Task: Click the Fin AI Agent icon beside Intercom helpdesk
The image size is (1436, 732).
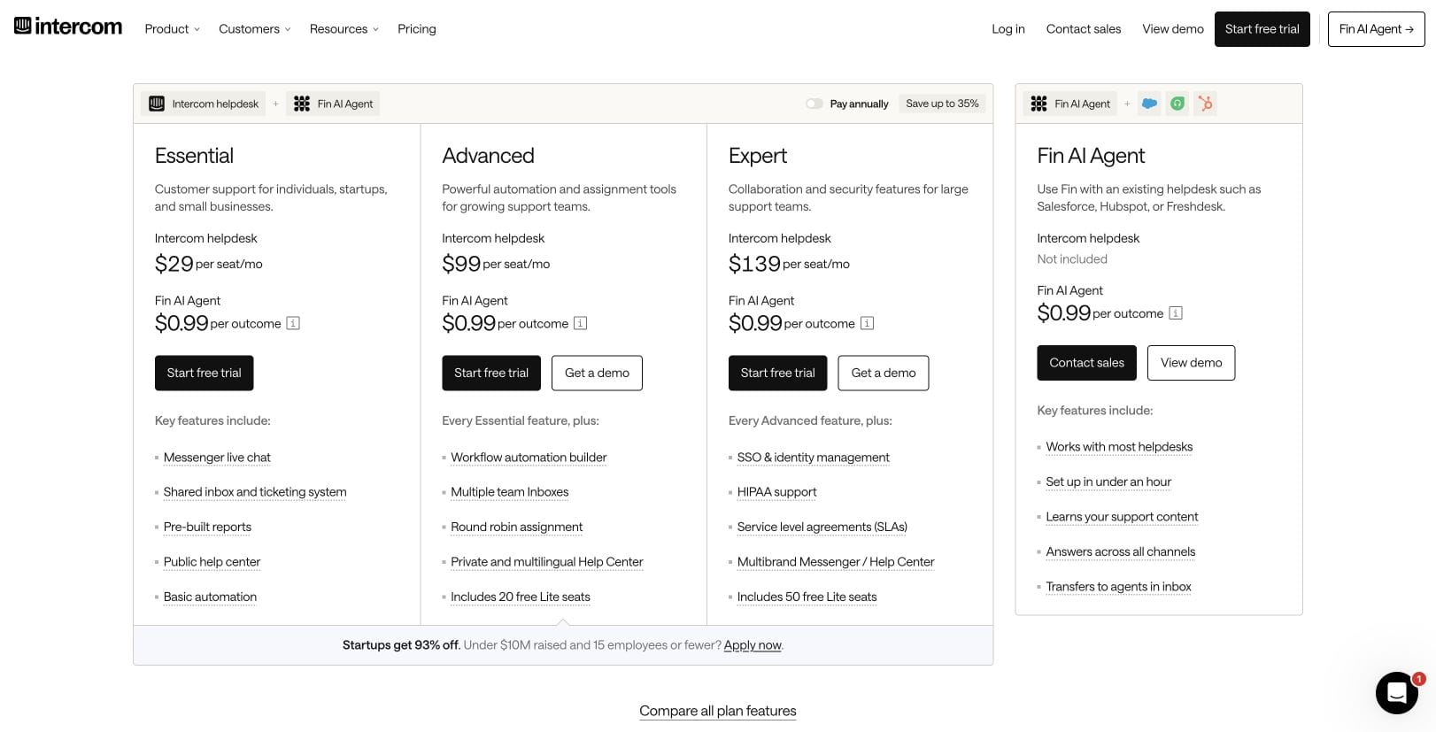Action: point(302,104)
